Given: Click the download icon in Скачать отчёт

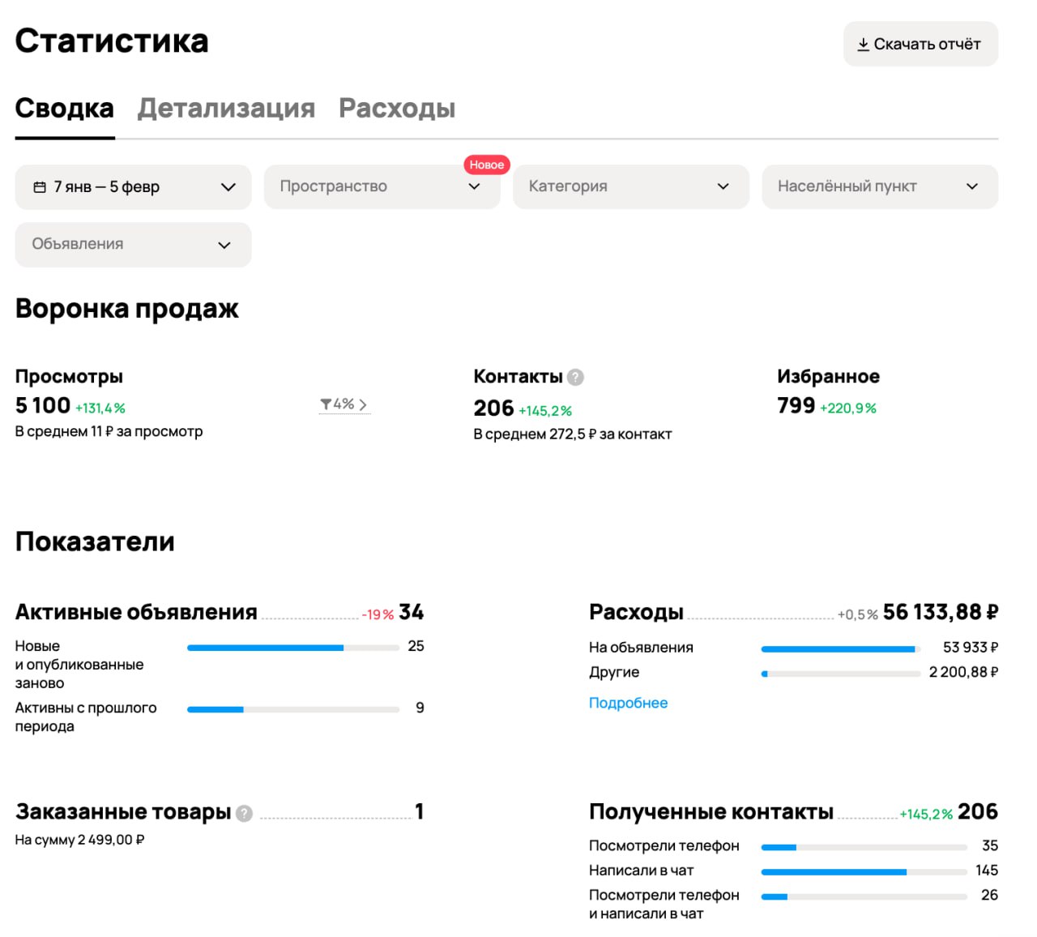Looking at the screenshot, I should point(863,45).
